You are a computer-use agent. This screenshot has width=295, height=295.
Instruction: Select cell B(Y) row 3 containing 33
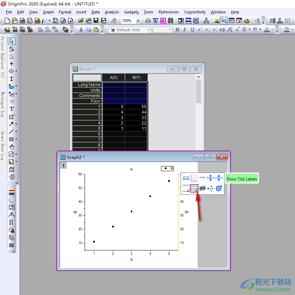[136, 117]
